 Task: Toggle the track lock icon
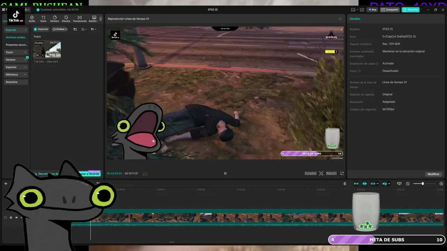pos(11,218)
